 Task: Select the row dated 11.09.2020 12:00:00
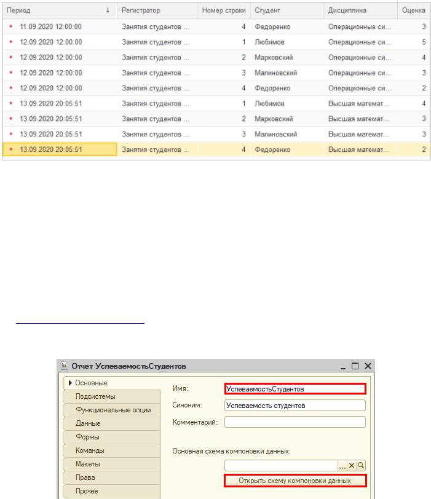point(216,27)
